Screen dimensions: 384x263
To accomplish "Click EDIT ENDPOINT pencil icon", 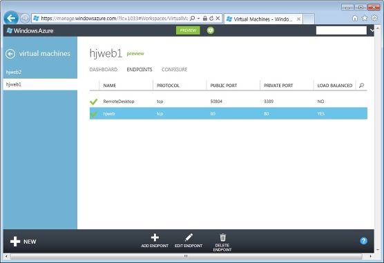I will click(189, 237).
